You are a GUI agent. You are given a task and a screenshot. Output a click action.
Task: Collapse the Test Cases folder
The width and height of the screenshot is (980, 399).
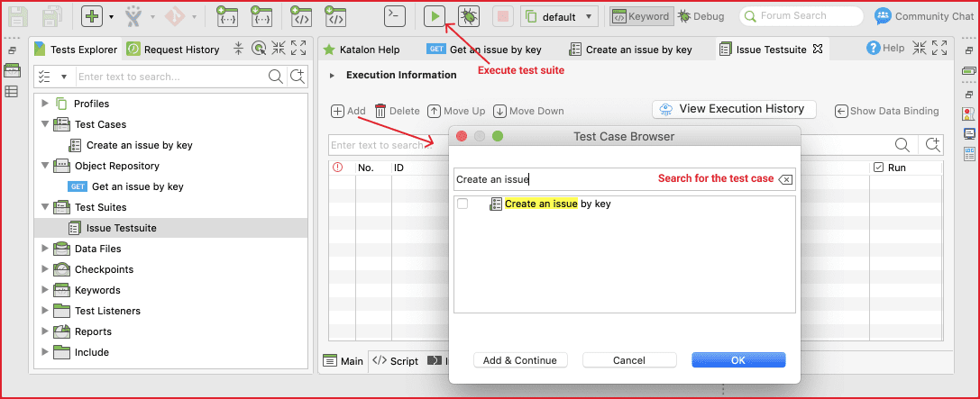point(44,124)
